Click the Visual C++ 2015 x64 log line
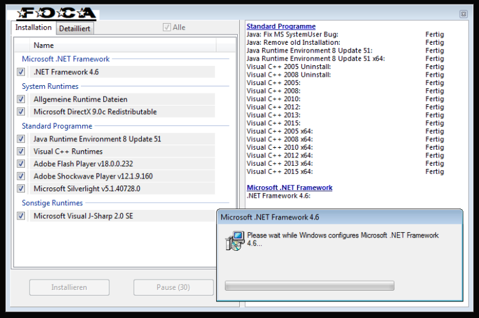This screenshot has width=479, height=318. [280, 171]
